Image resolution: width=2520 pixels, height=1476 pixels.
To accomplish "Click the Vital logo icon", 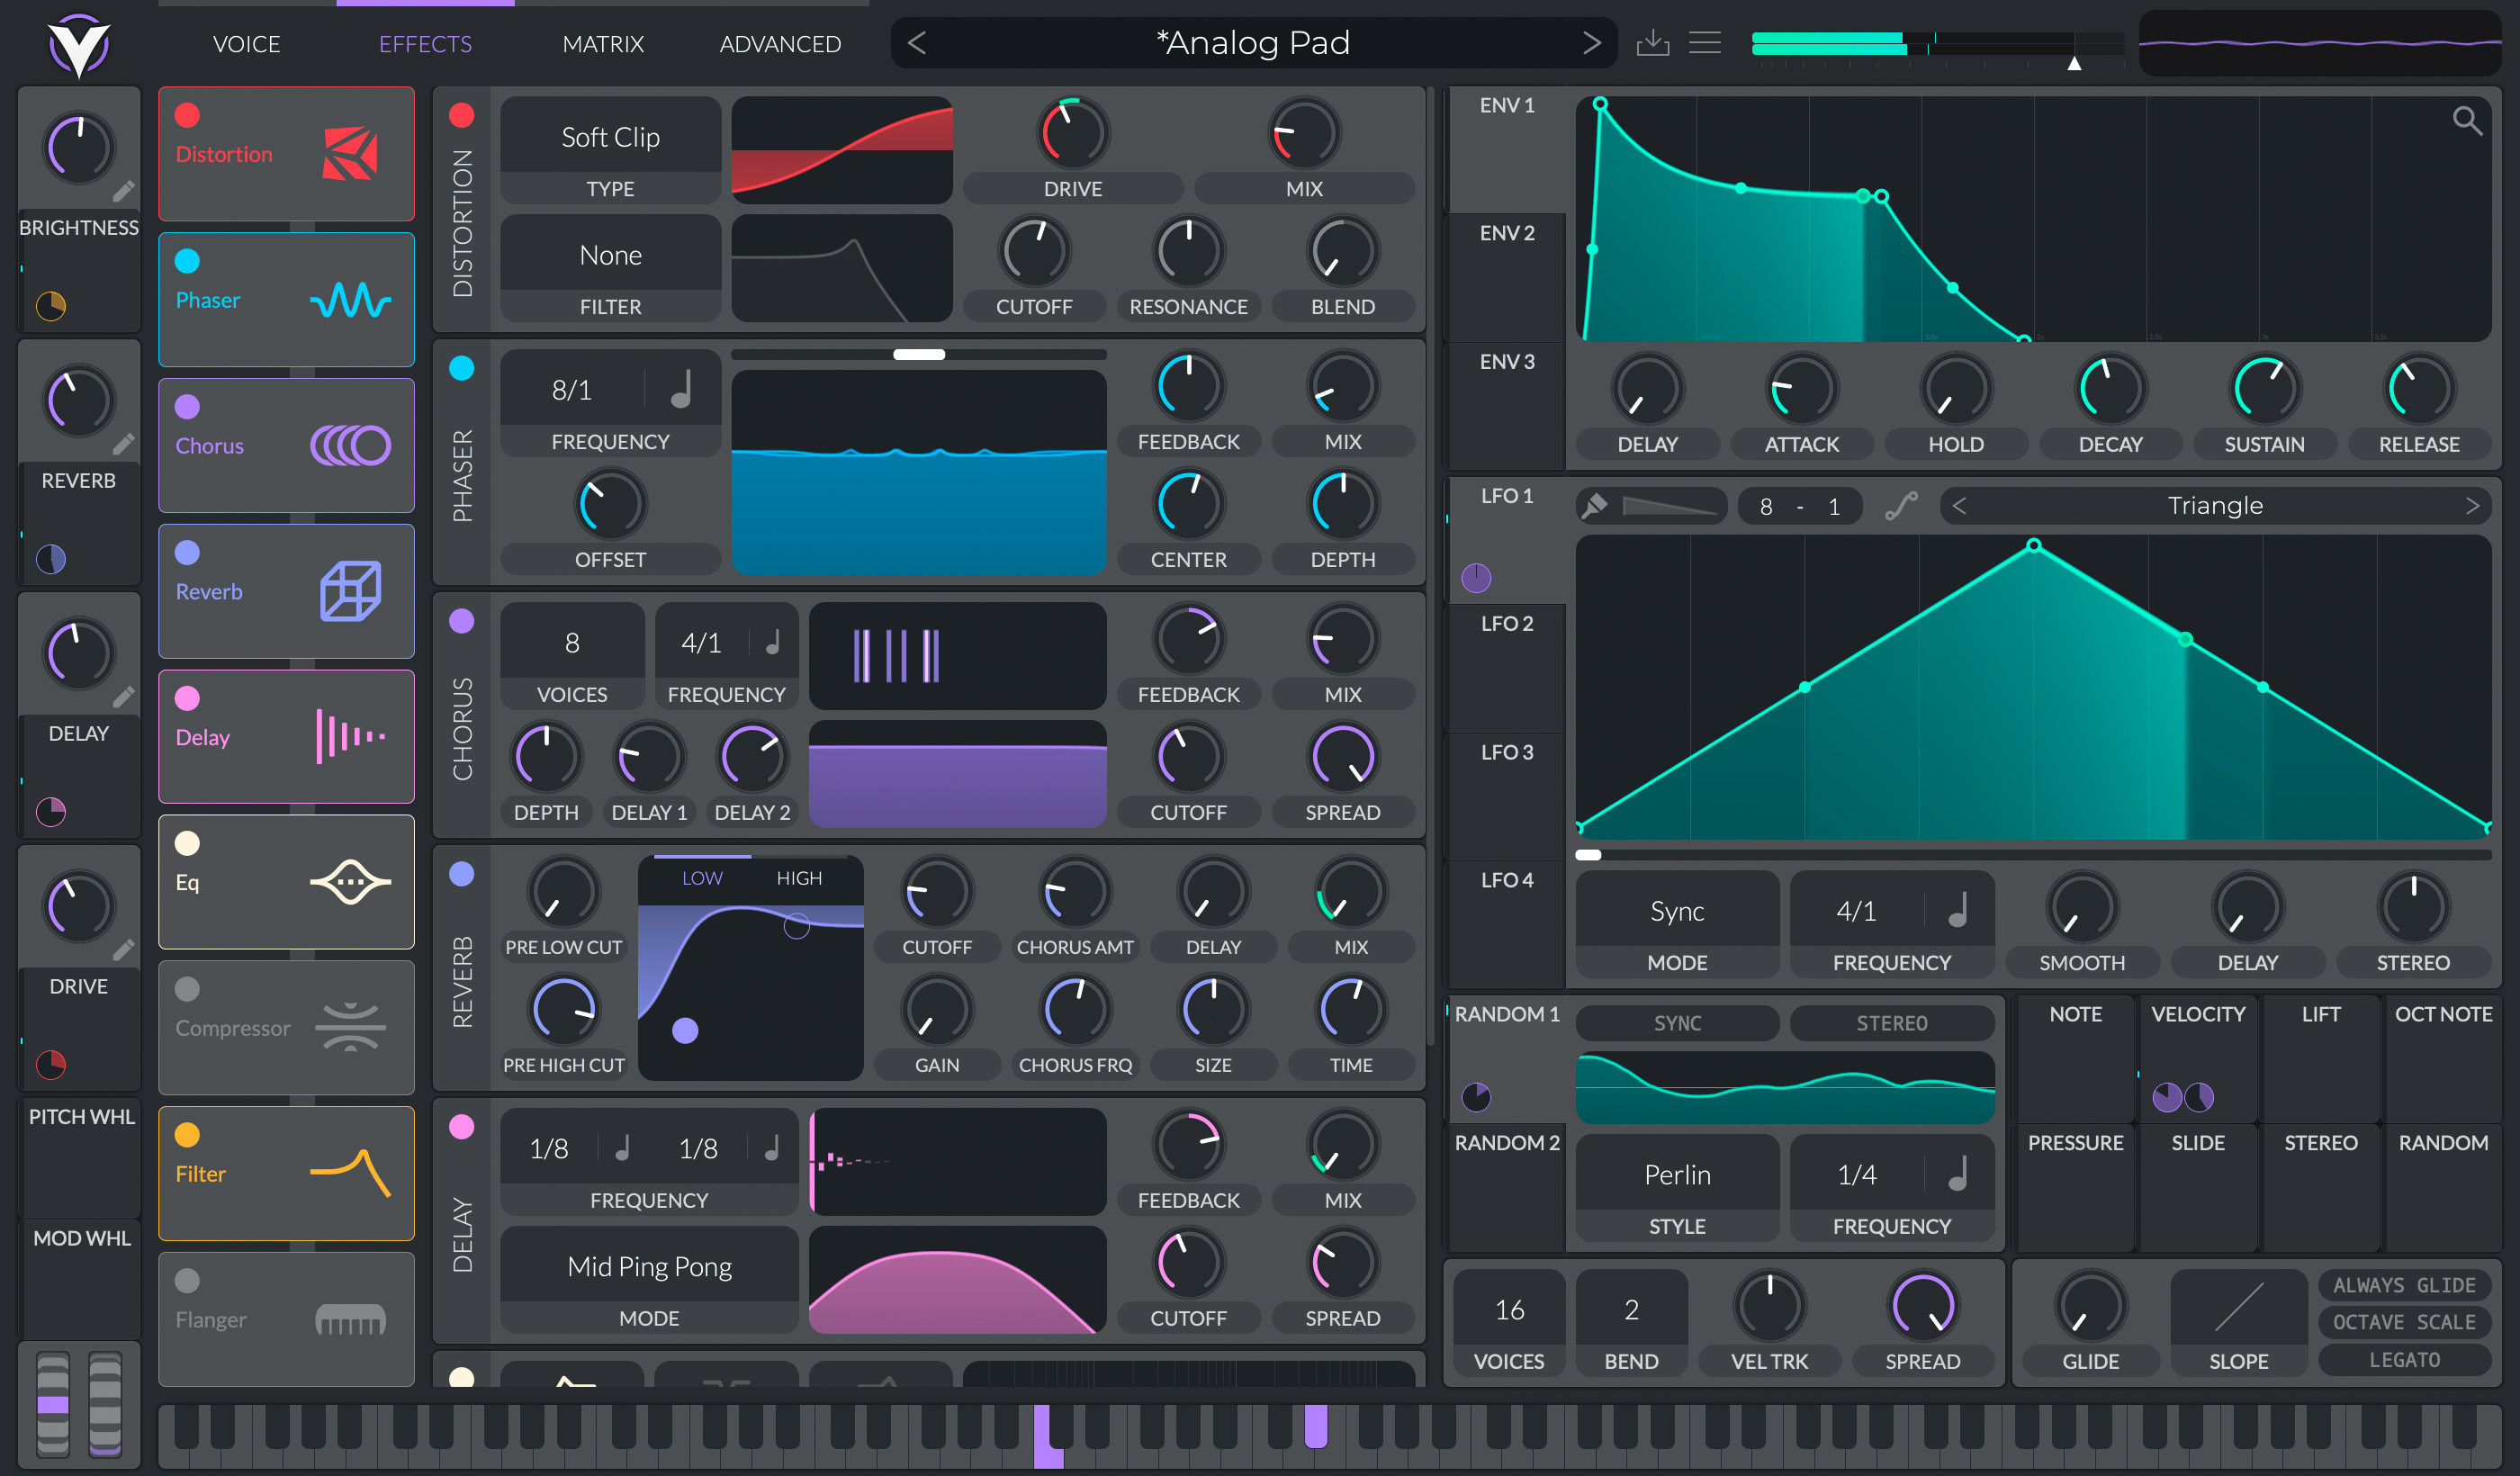I will (78, 45).
